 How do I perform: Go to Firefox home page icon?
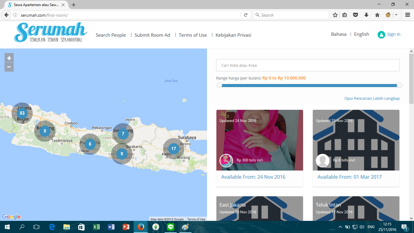click(x=377, y=15)
